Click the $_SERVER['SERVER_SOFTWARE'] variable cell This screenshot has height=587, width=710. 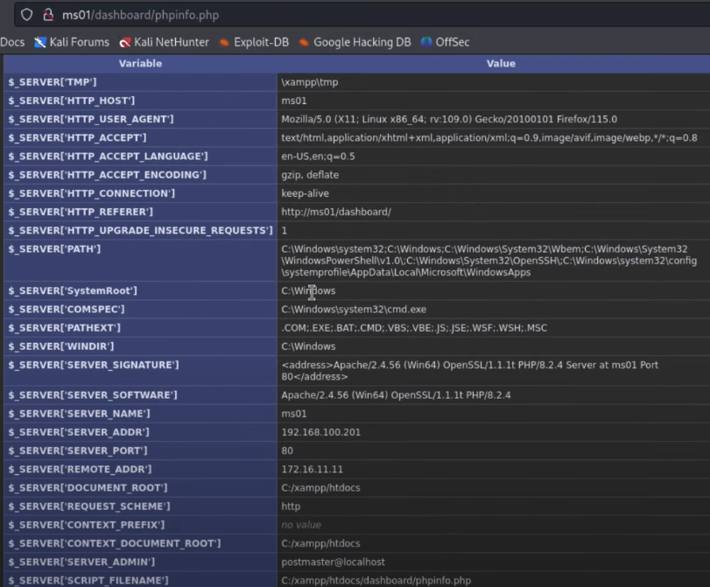coord(92,395)
